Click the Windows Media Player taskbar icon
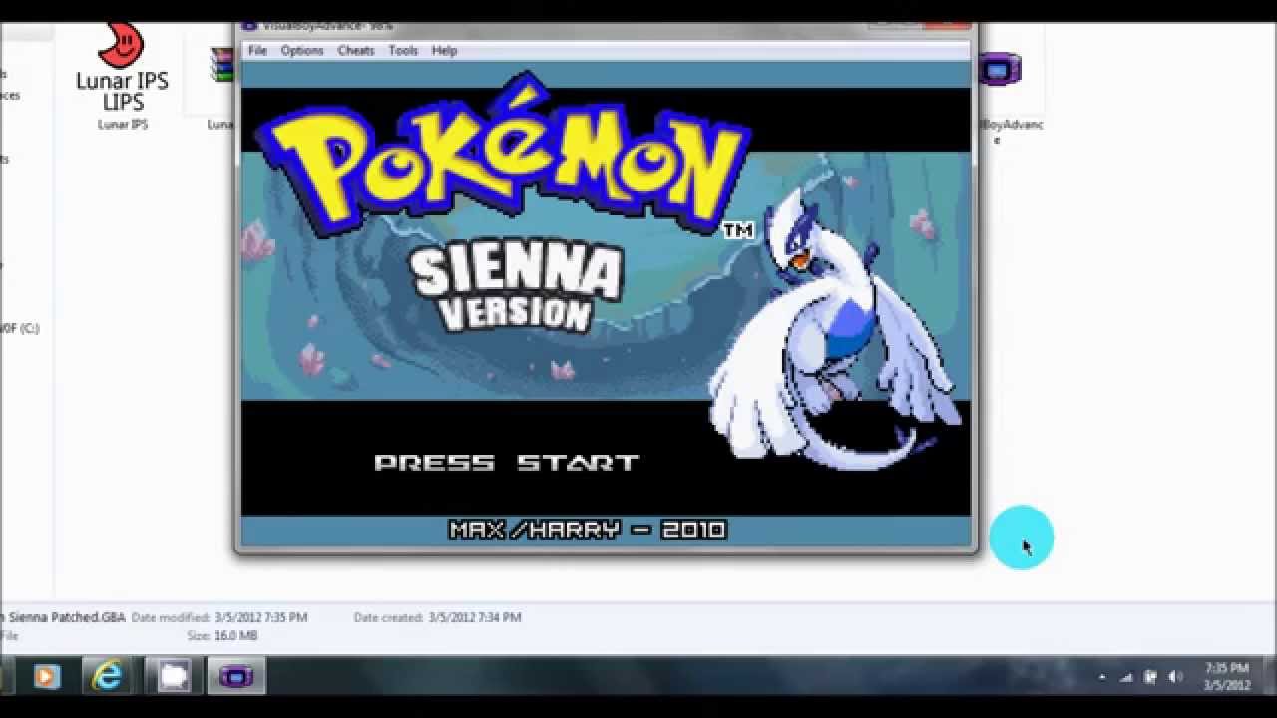This screenshot has width=1277, height=718. click(46, 677)
